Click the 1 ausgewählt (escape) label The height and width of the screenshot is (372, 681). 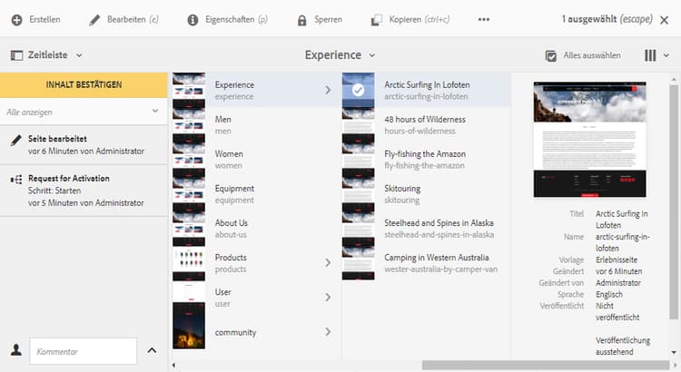[607, 19]
